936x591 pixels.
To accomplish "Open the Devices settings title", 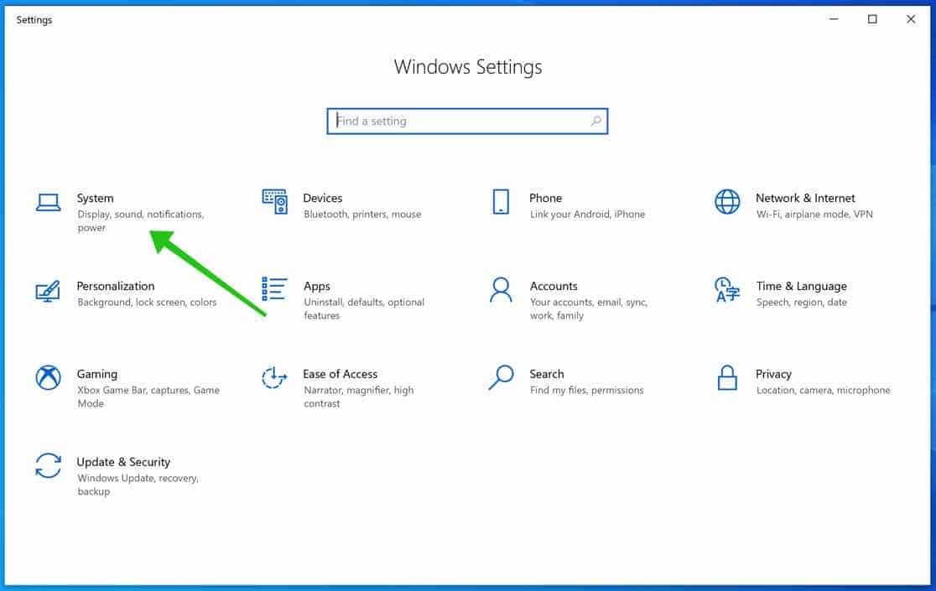I will (x=322, y=198).
